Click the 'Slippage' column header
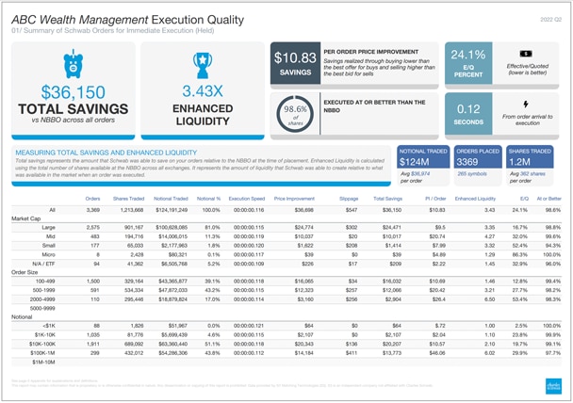Screen dimensions: 573x403 349,199
